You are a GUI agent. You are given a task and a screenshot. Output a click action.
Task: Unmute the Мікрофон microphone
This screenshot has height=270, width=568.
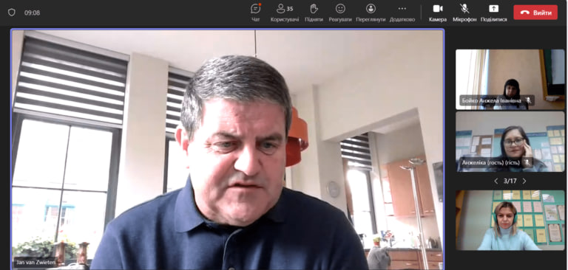[x=464, y=13]
